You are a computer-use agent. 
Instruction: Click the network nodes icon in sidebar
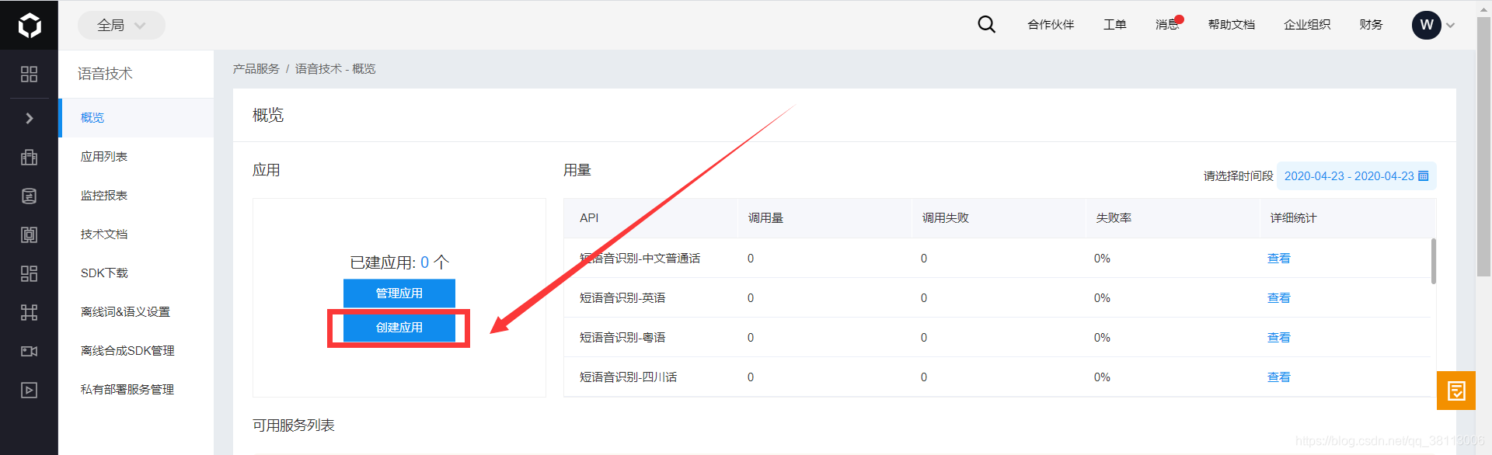29,312
